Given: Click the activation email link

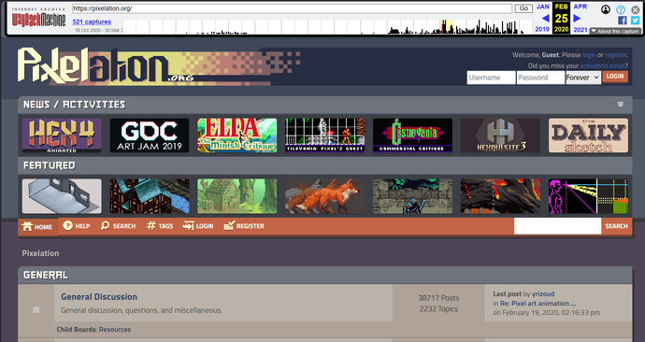Looking at the screenshot, I should point(602,65).
